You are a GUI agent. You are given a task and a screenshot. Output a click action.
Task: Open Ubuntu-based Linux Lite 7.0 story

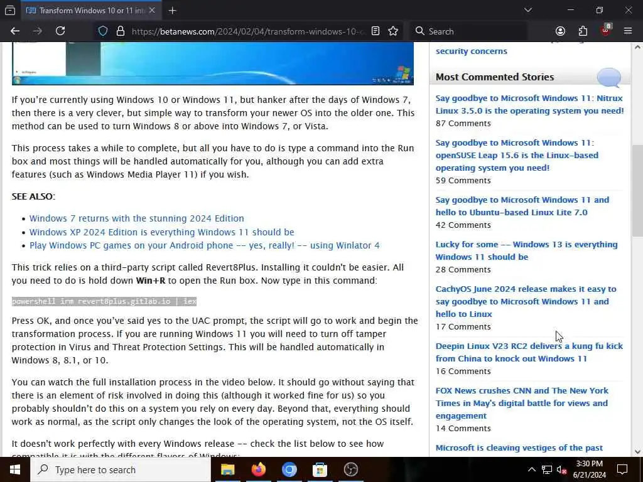pyautogui.click(x=522, y=206)
